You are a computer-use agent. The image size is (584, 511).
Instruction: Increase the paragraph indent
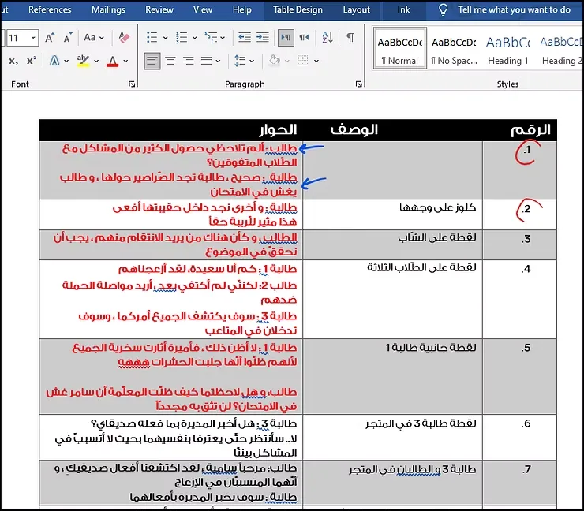(263, 38)
